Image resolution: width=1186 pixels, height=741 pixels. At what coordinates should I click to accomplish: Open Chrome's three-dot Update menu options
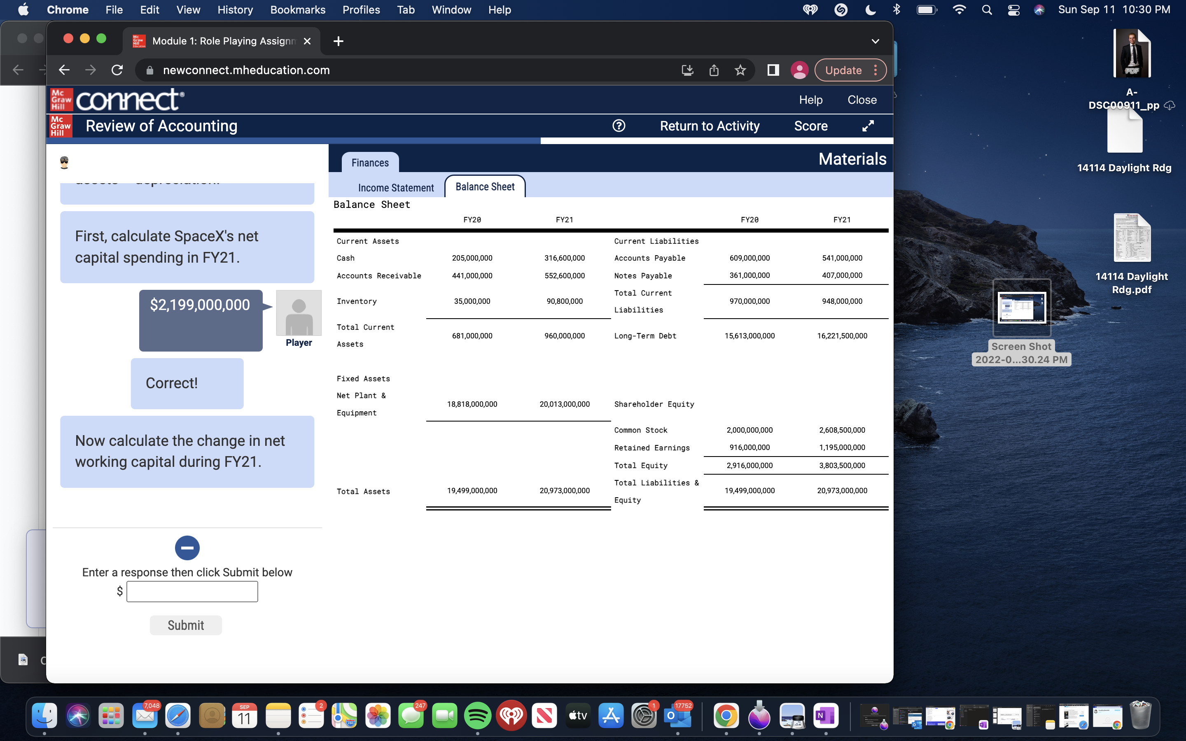(x=877, y=70)
